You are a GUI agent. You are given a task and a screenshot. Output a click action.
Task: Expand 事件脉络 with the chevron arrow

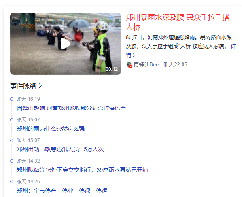40,86
